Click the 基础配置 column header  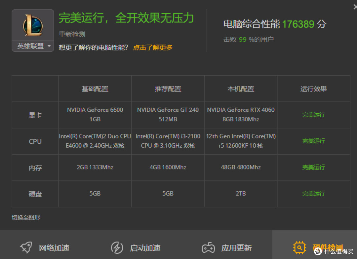[95, 89]
